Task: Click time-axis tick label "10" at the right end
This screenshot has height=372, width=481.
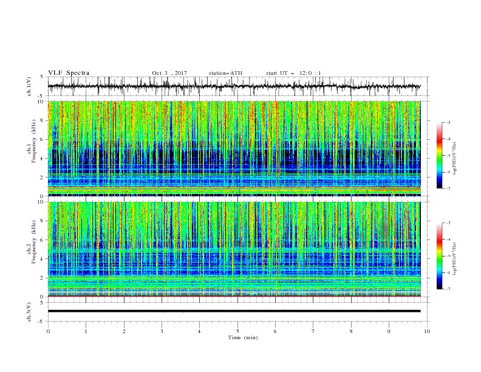Action: pos(427,331)
